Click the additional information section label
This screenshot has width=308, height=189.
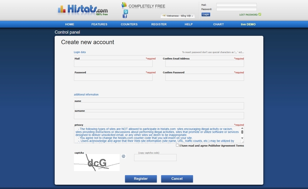[86, 94]
